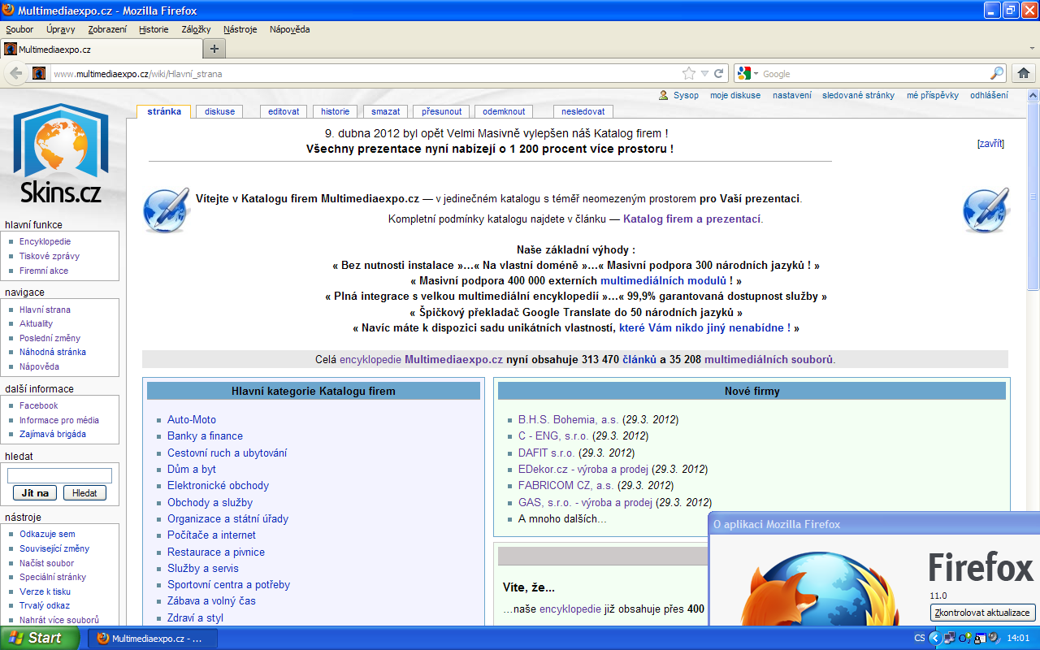The image size is (1040, 650).
Task: Click the search magnifier icon in the Google box
Action: point(996,73)
